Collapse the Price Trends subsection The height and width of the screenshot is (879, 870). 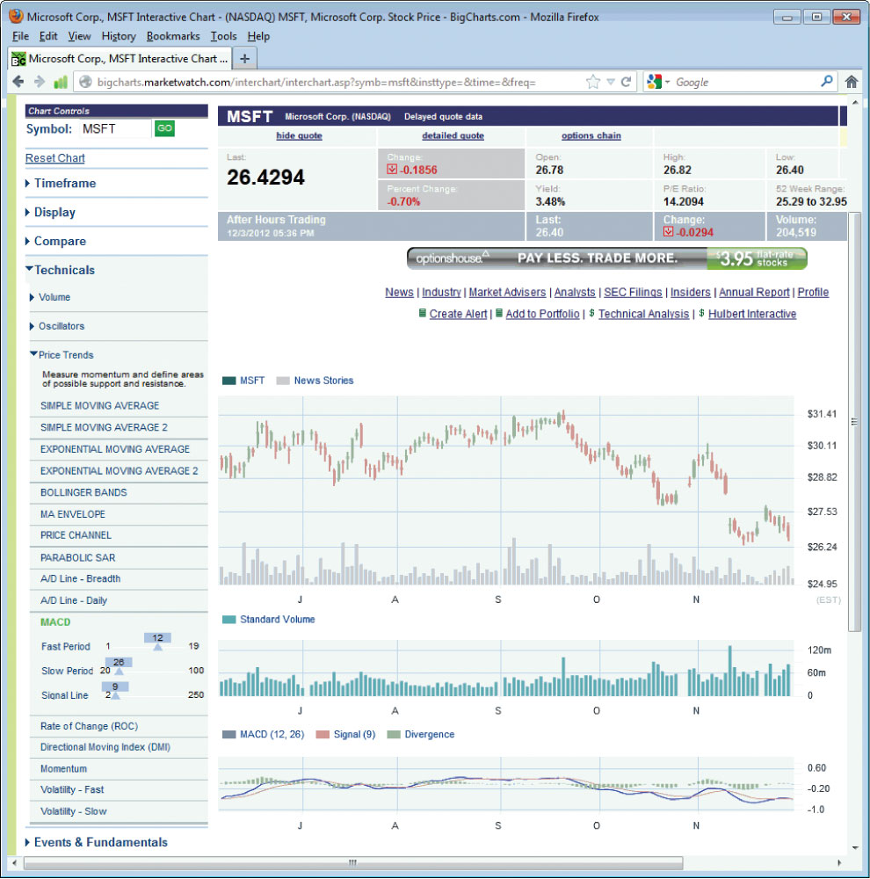pyautogui.click(x=62, y=355)
